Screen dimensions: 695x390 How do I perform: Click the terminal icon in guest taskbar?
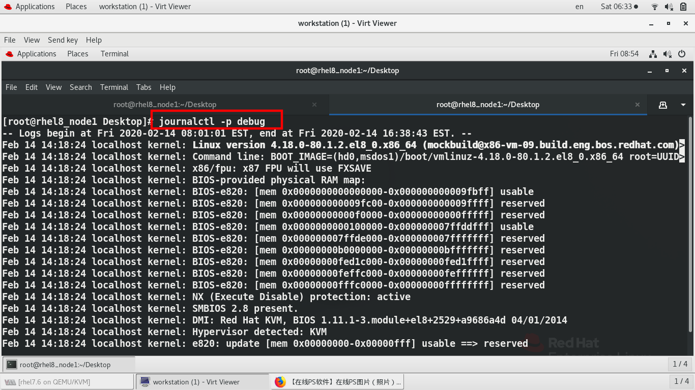(12, 365)
